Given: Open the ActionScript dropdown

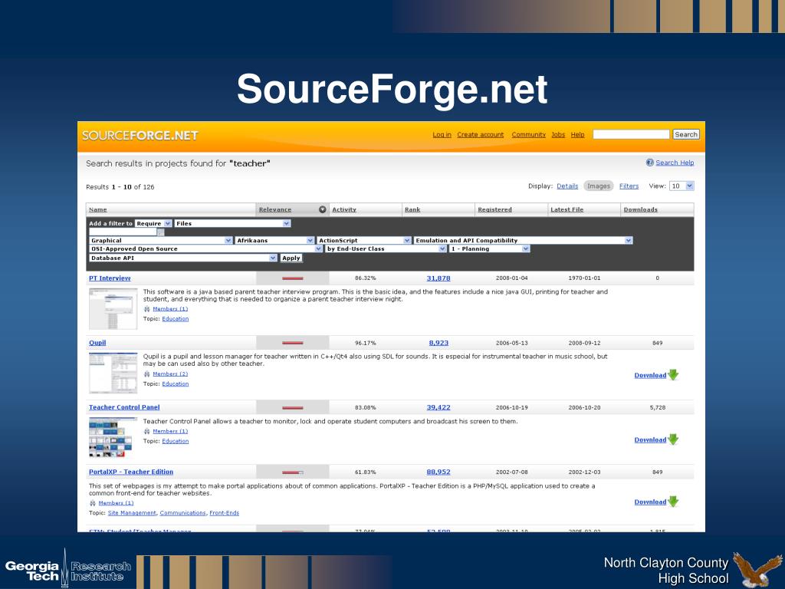Looking at the screenshot, I should click(x=364, y=240).
